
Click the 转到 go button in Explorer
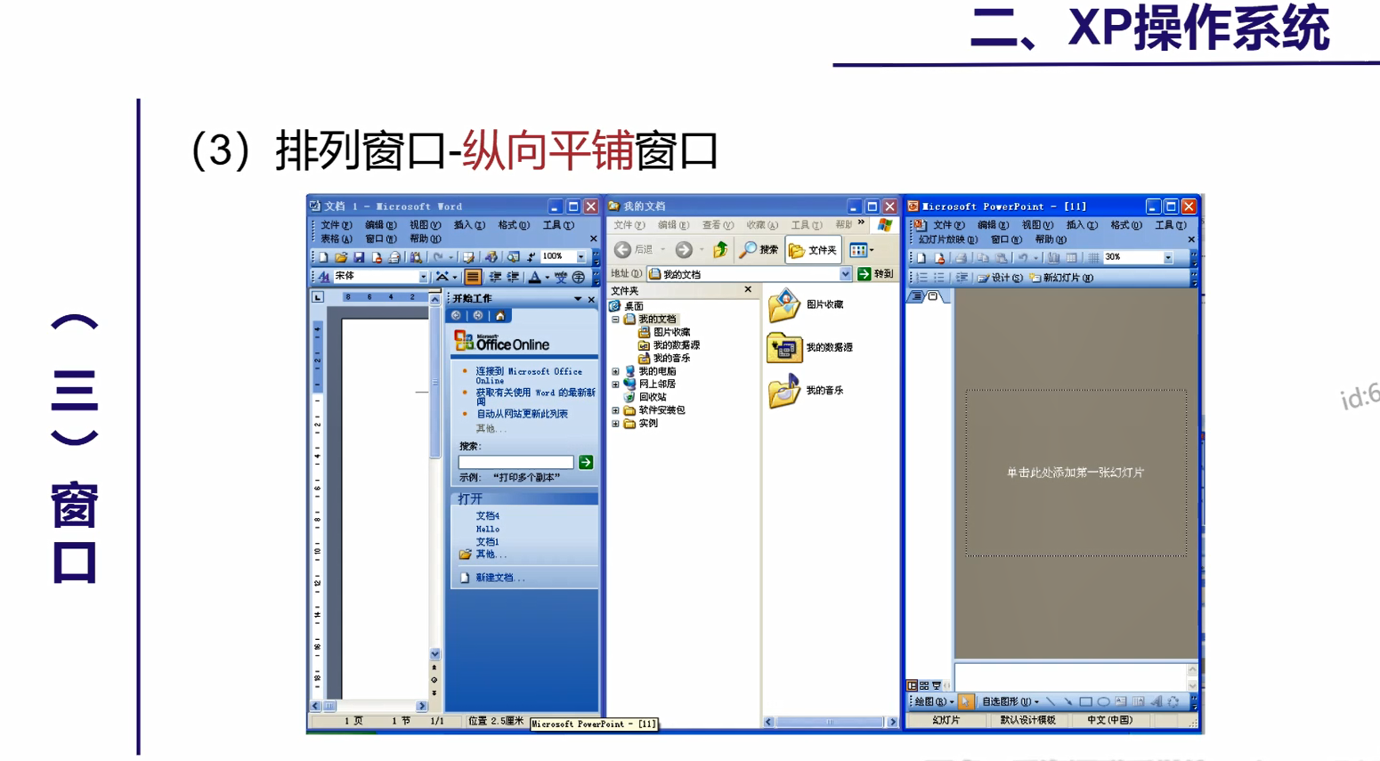point(876,274)
